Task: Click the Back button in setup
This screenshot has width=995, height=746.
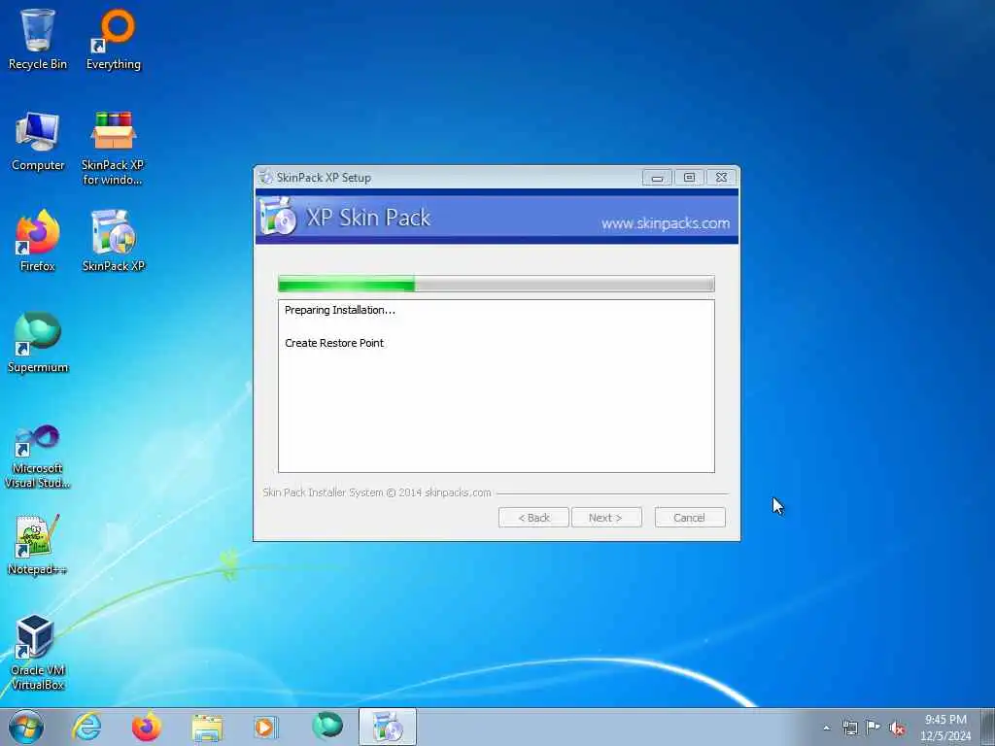Action: 533,518
